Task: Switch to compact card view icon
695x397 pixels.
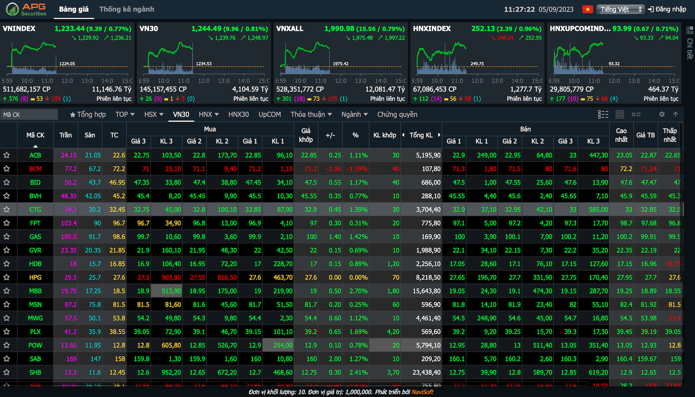Action: (x=636, y=114)
